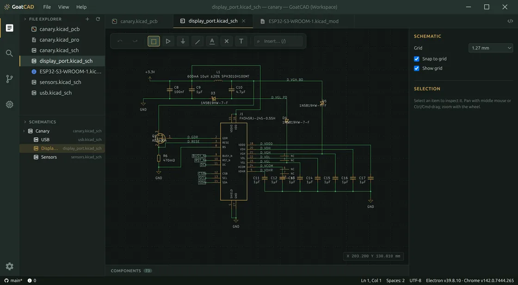Screen dimensions: 518x285
Task: Refresh the File Explorer list
Action: click(x=98, y=19)
